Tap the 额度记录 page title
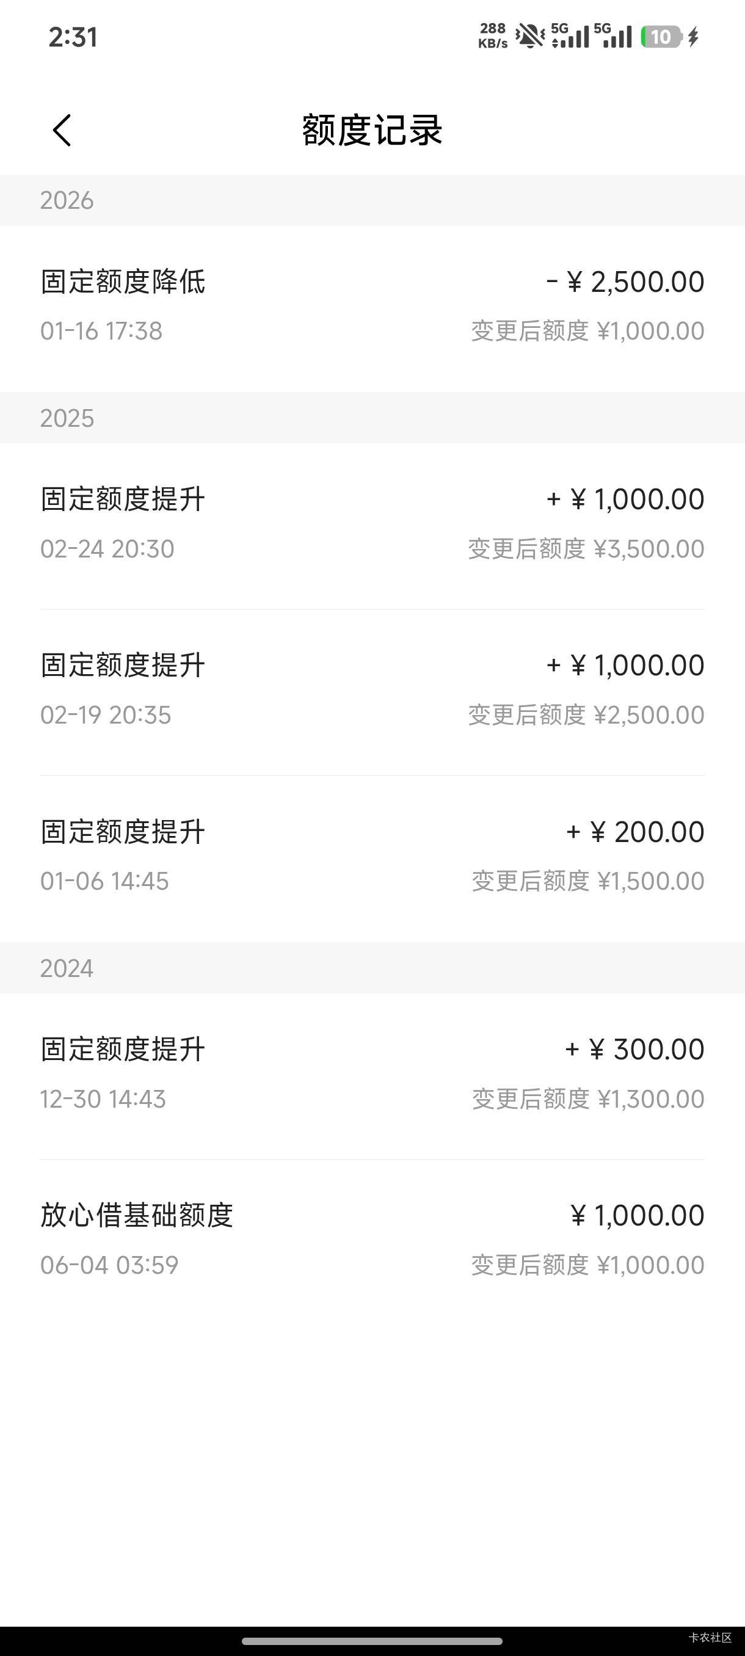Screen dimensions: 745x1656 (372, 131)
